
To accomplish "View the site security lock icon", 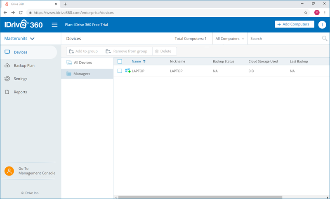I will click(30, 13).
